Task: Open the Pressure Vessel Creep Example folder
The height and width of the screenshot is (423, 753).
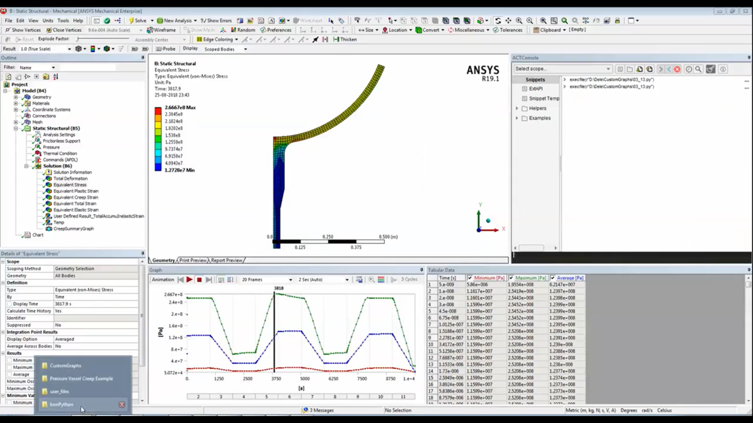Action: click(82, 379)
